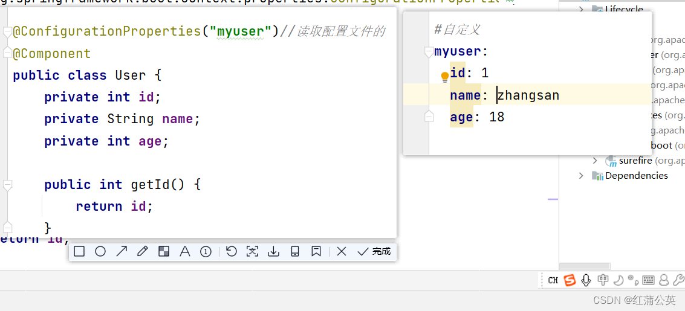Click the myuser: key in YAML
The width and height of the screenshot is (685, 311).
tap(461, 52)
